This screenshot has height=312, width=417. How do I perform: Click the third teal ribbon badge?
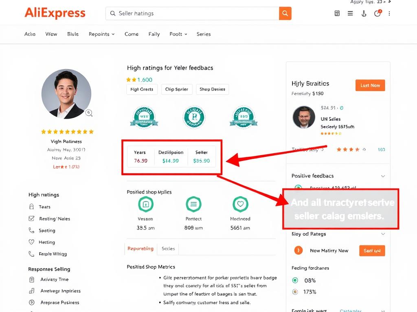pos(244,117)
